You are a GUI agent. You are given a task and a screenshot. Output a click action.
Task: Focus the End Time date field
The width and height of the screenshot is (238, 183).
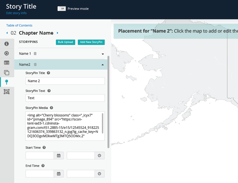point(40,174)
